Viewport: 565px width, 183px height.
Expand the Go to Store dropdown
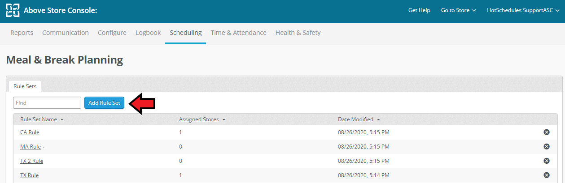(458, 10)
